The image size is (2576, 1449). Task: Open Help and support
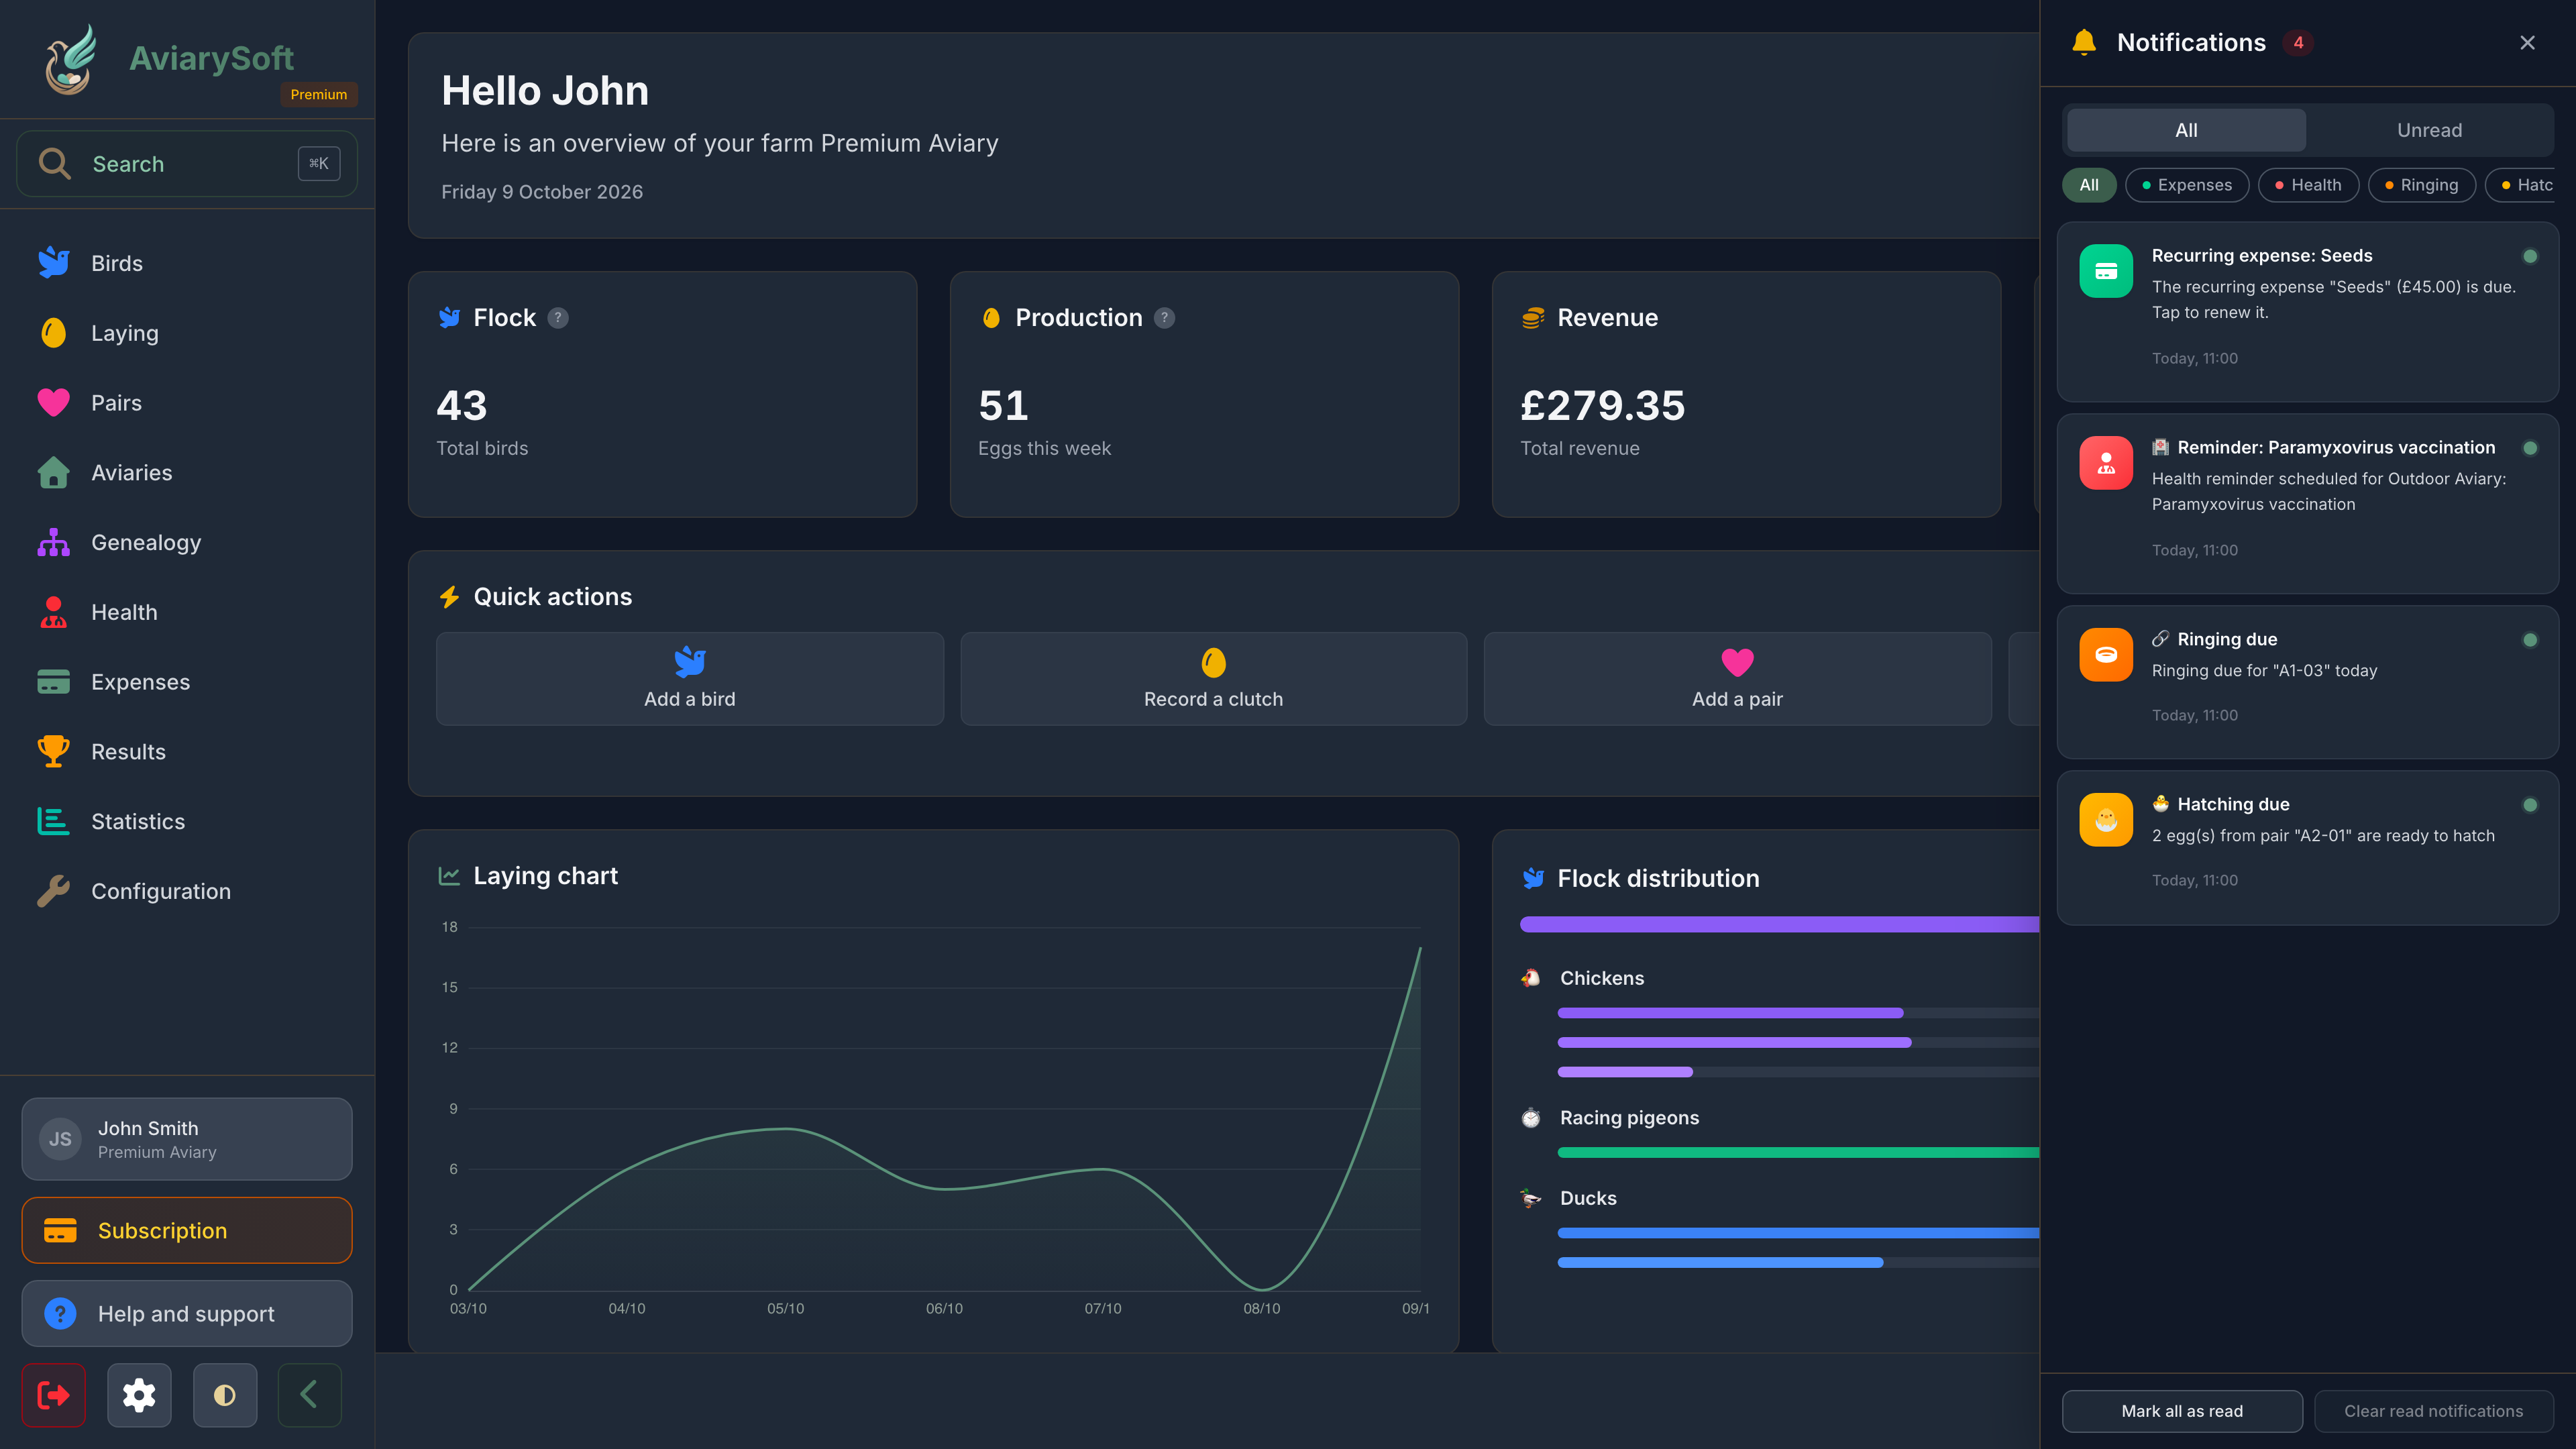[x=187, y=1313]
